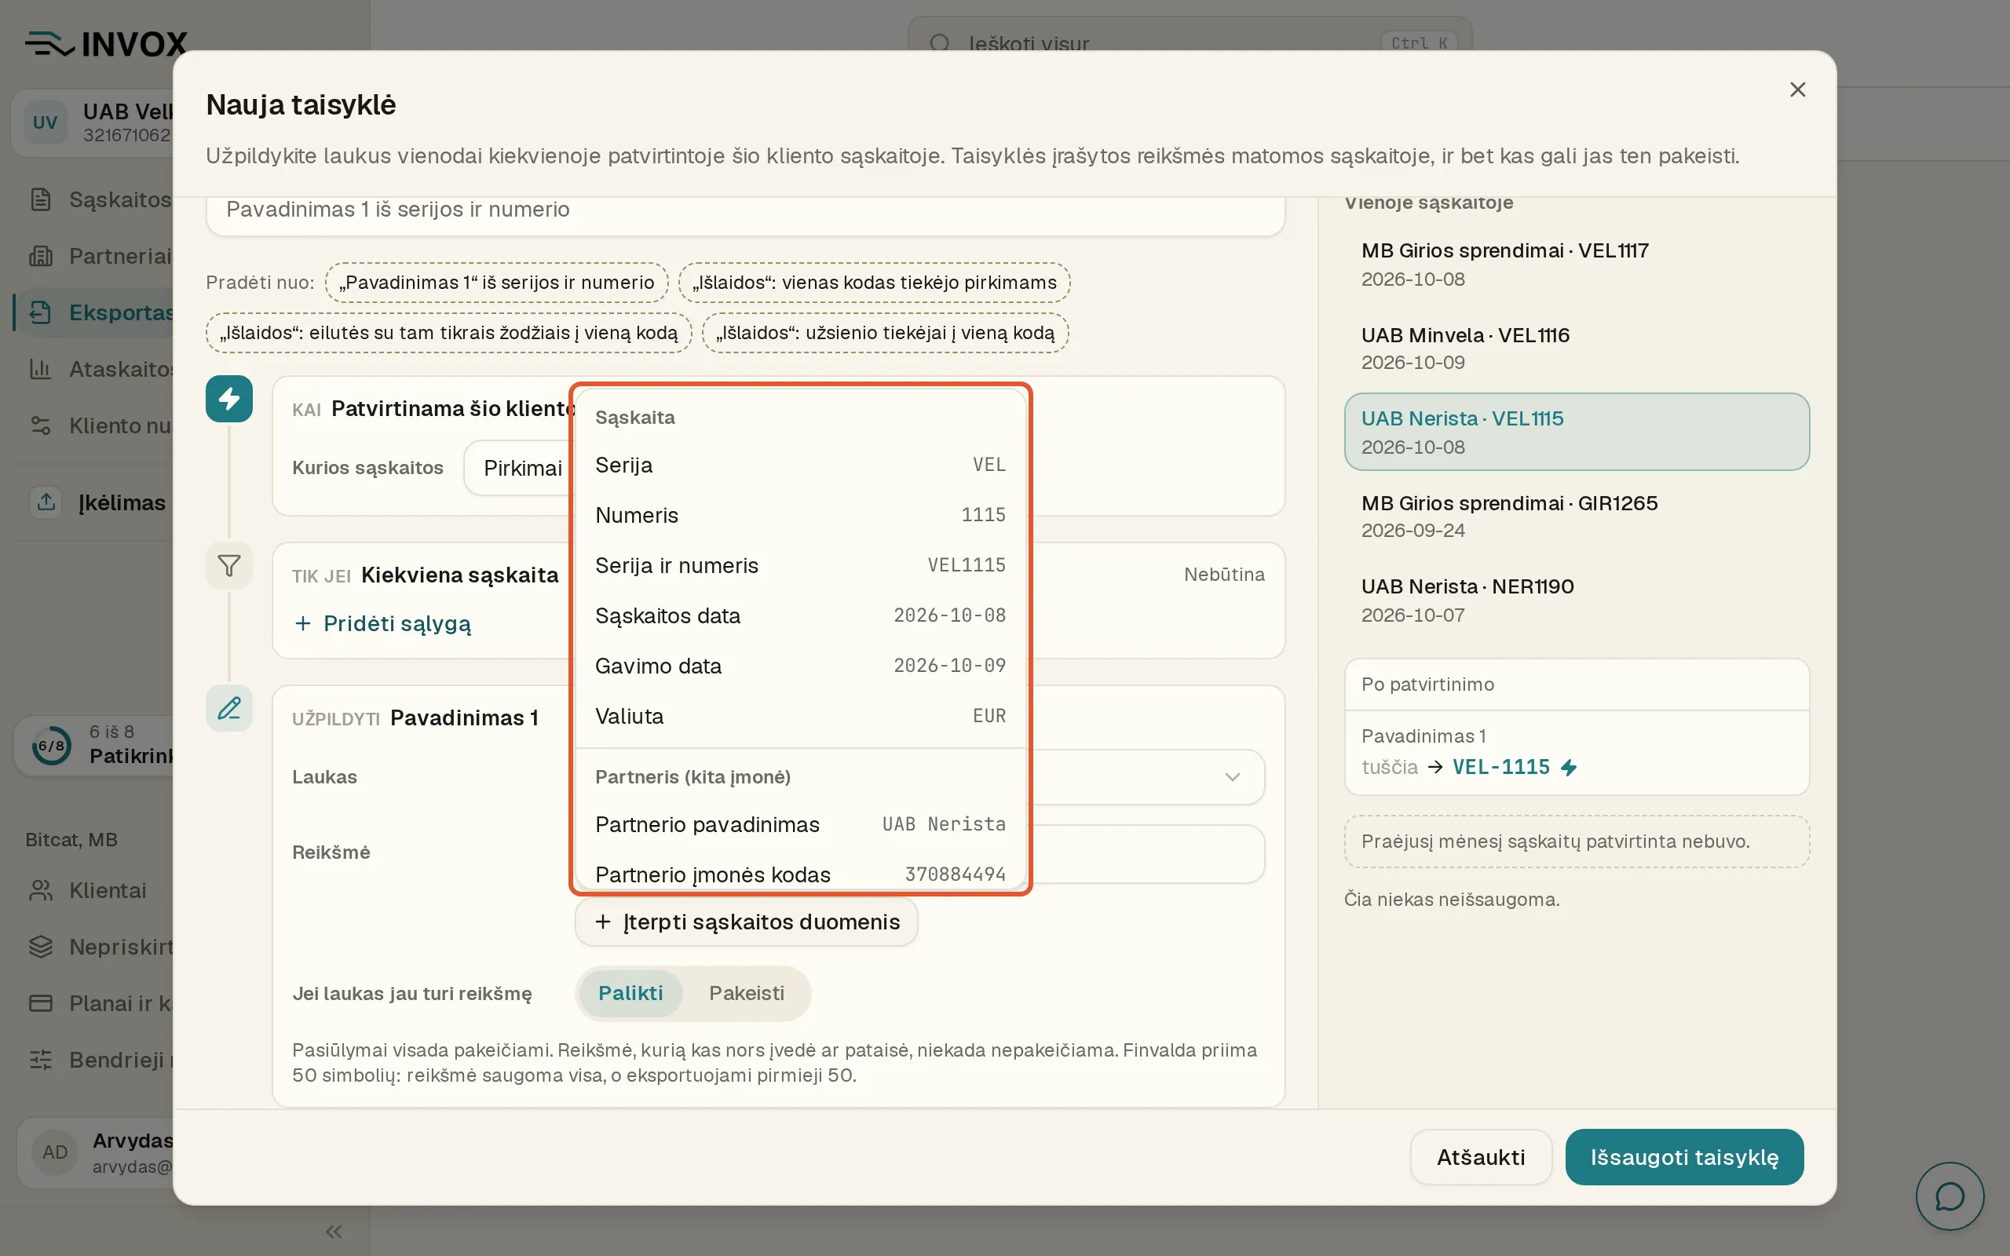
Task: Click the Ataskaitos chart icon
Action: coord(41,369)
